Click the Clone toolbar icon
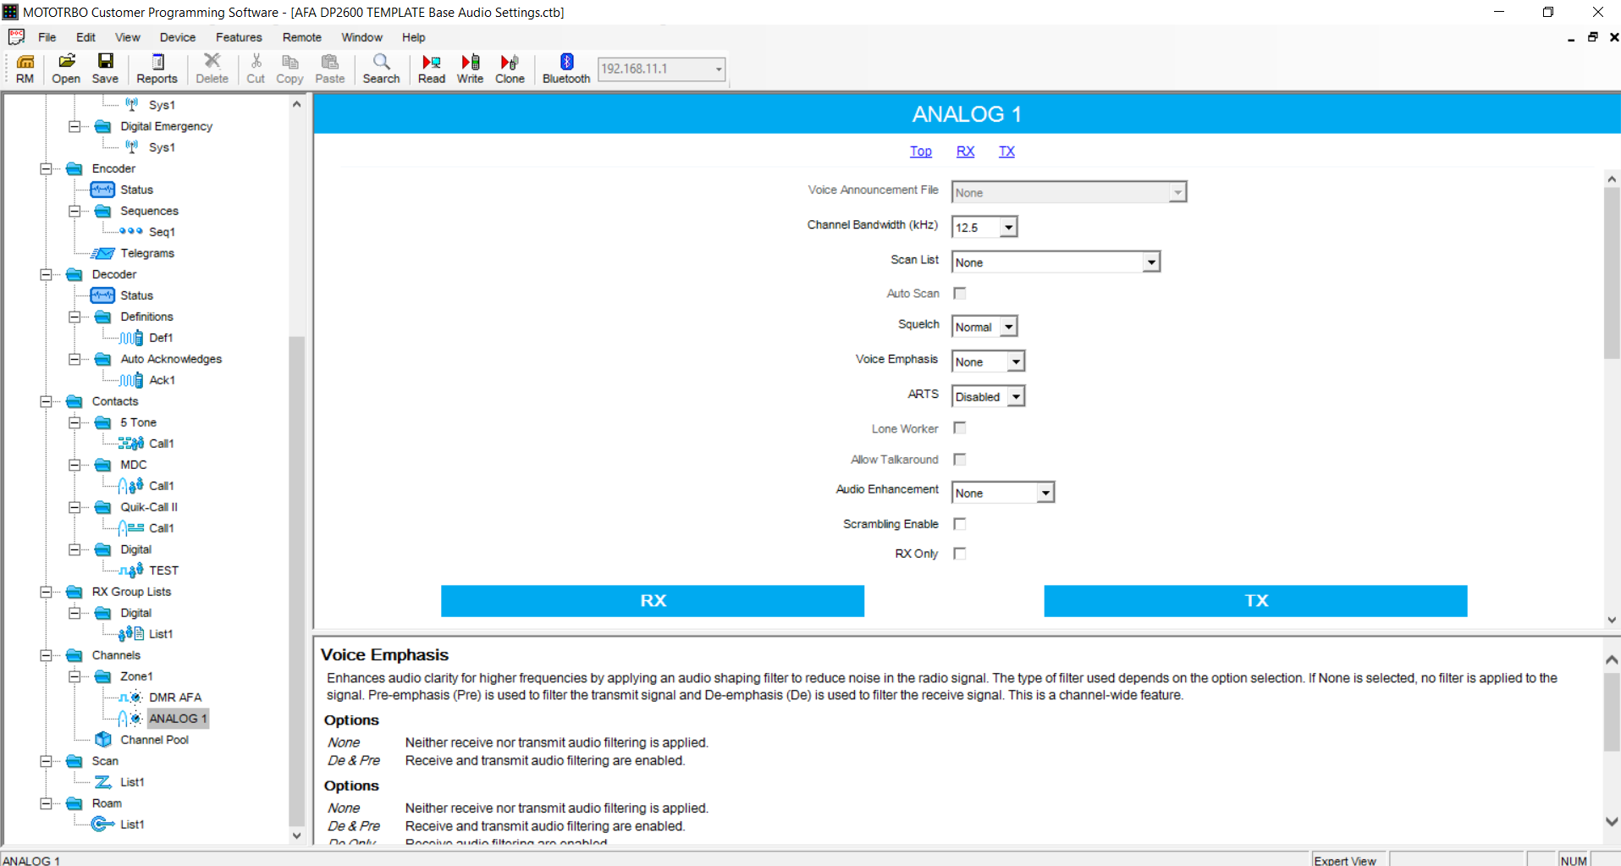The image size is (1621, 866). coord(510,68)
